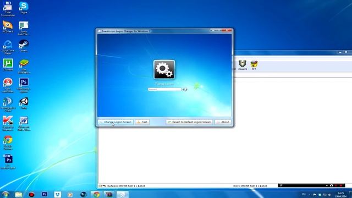Open the Total Commander desktop shortcut

click(8, 9)
